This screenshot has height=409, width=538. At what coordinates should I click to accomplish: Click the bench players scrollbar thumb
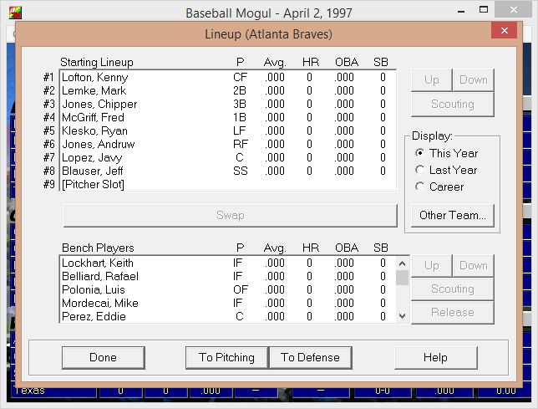(402, 278)
